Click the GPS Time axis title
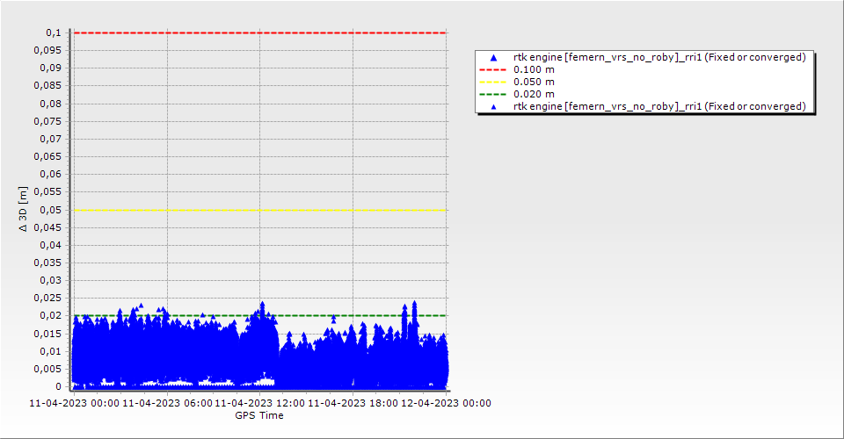This screenshot has height=439, width=844. click(x=259, y=415)
